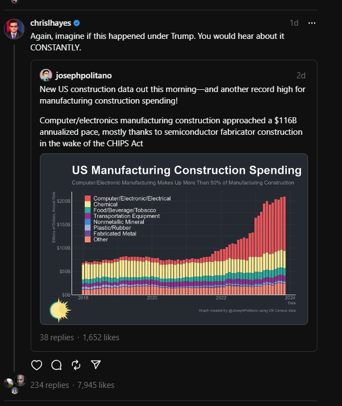Open reply via the comment bubble icon
The image size is (342, 406).
[x=56, y=365]
